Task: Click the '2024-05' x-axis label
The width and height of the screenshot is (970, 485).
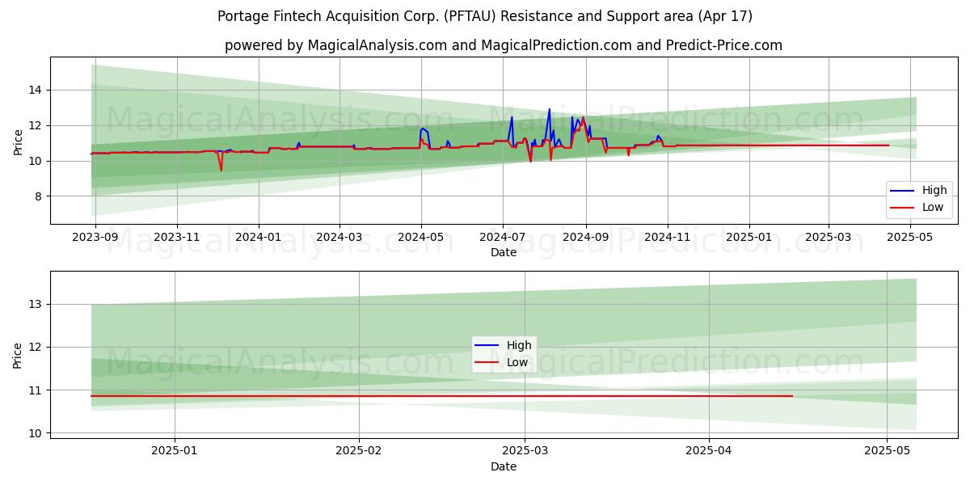Action: pyautogui.click(x=420, y=238)
